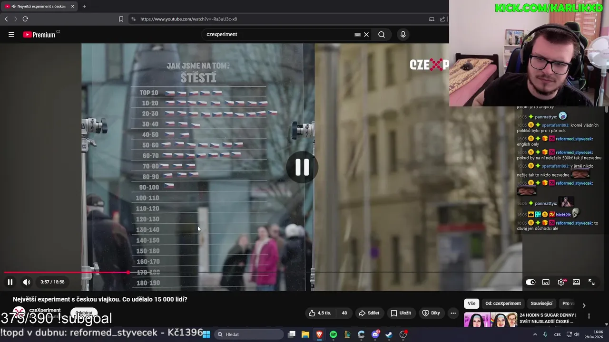The height and width of the screenshot is (342, 609).
Task: Open picture-in-picture from address bar
Action: 432,19
